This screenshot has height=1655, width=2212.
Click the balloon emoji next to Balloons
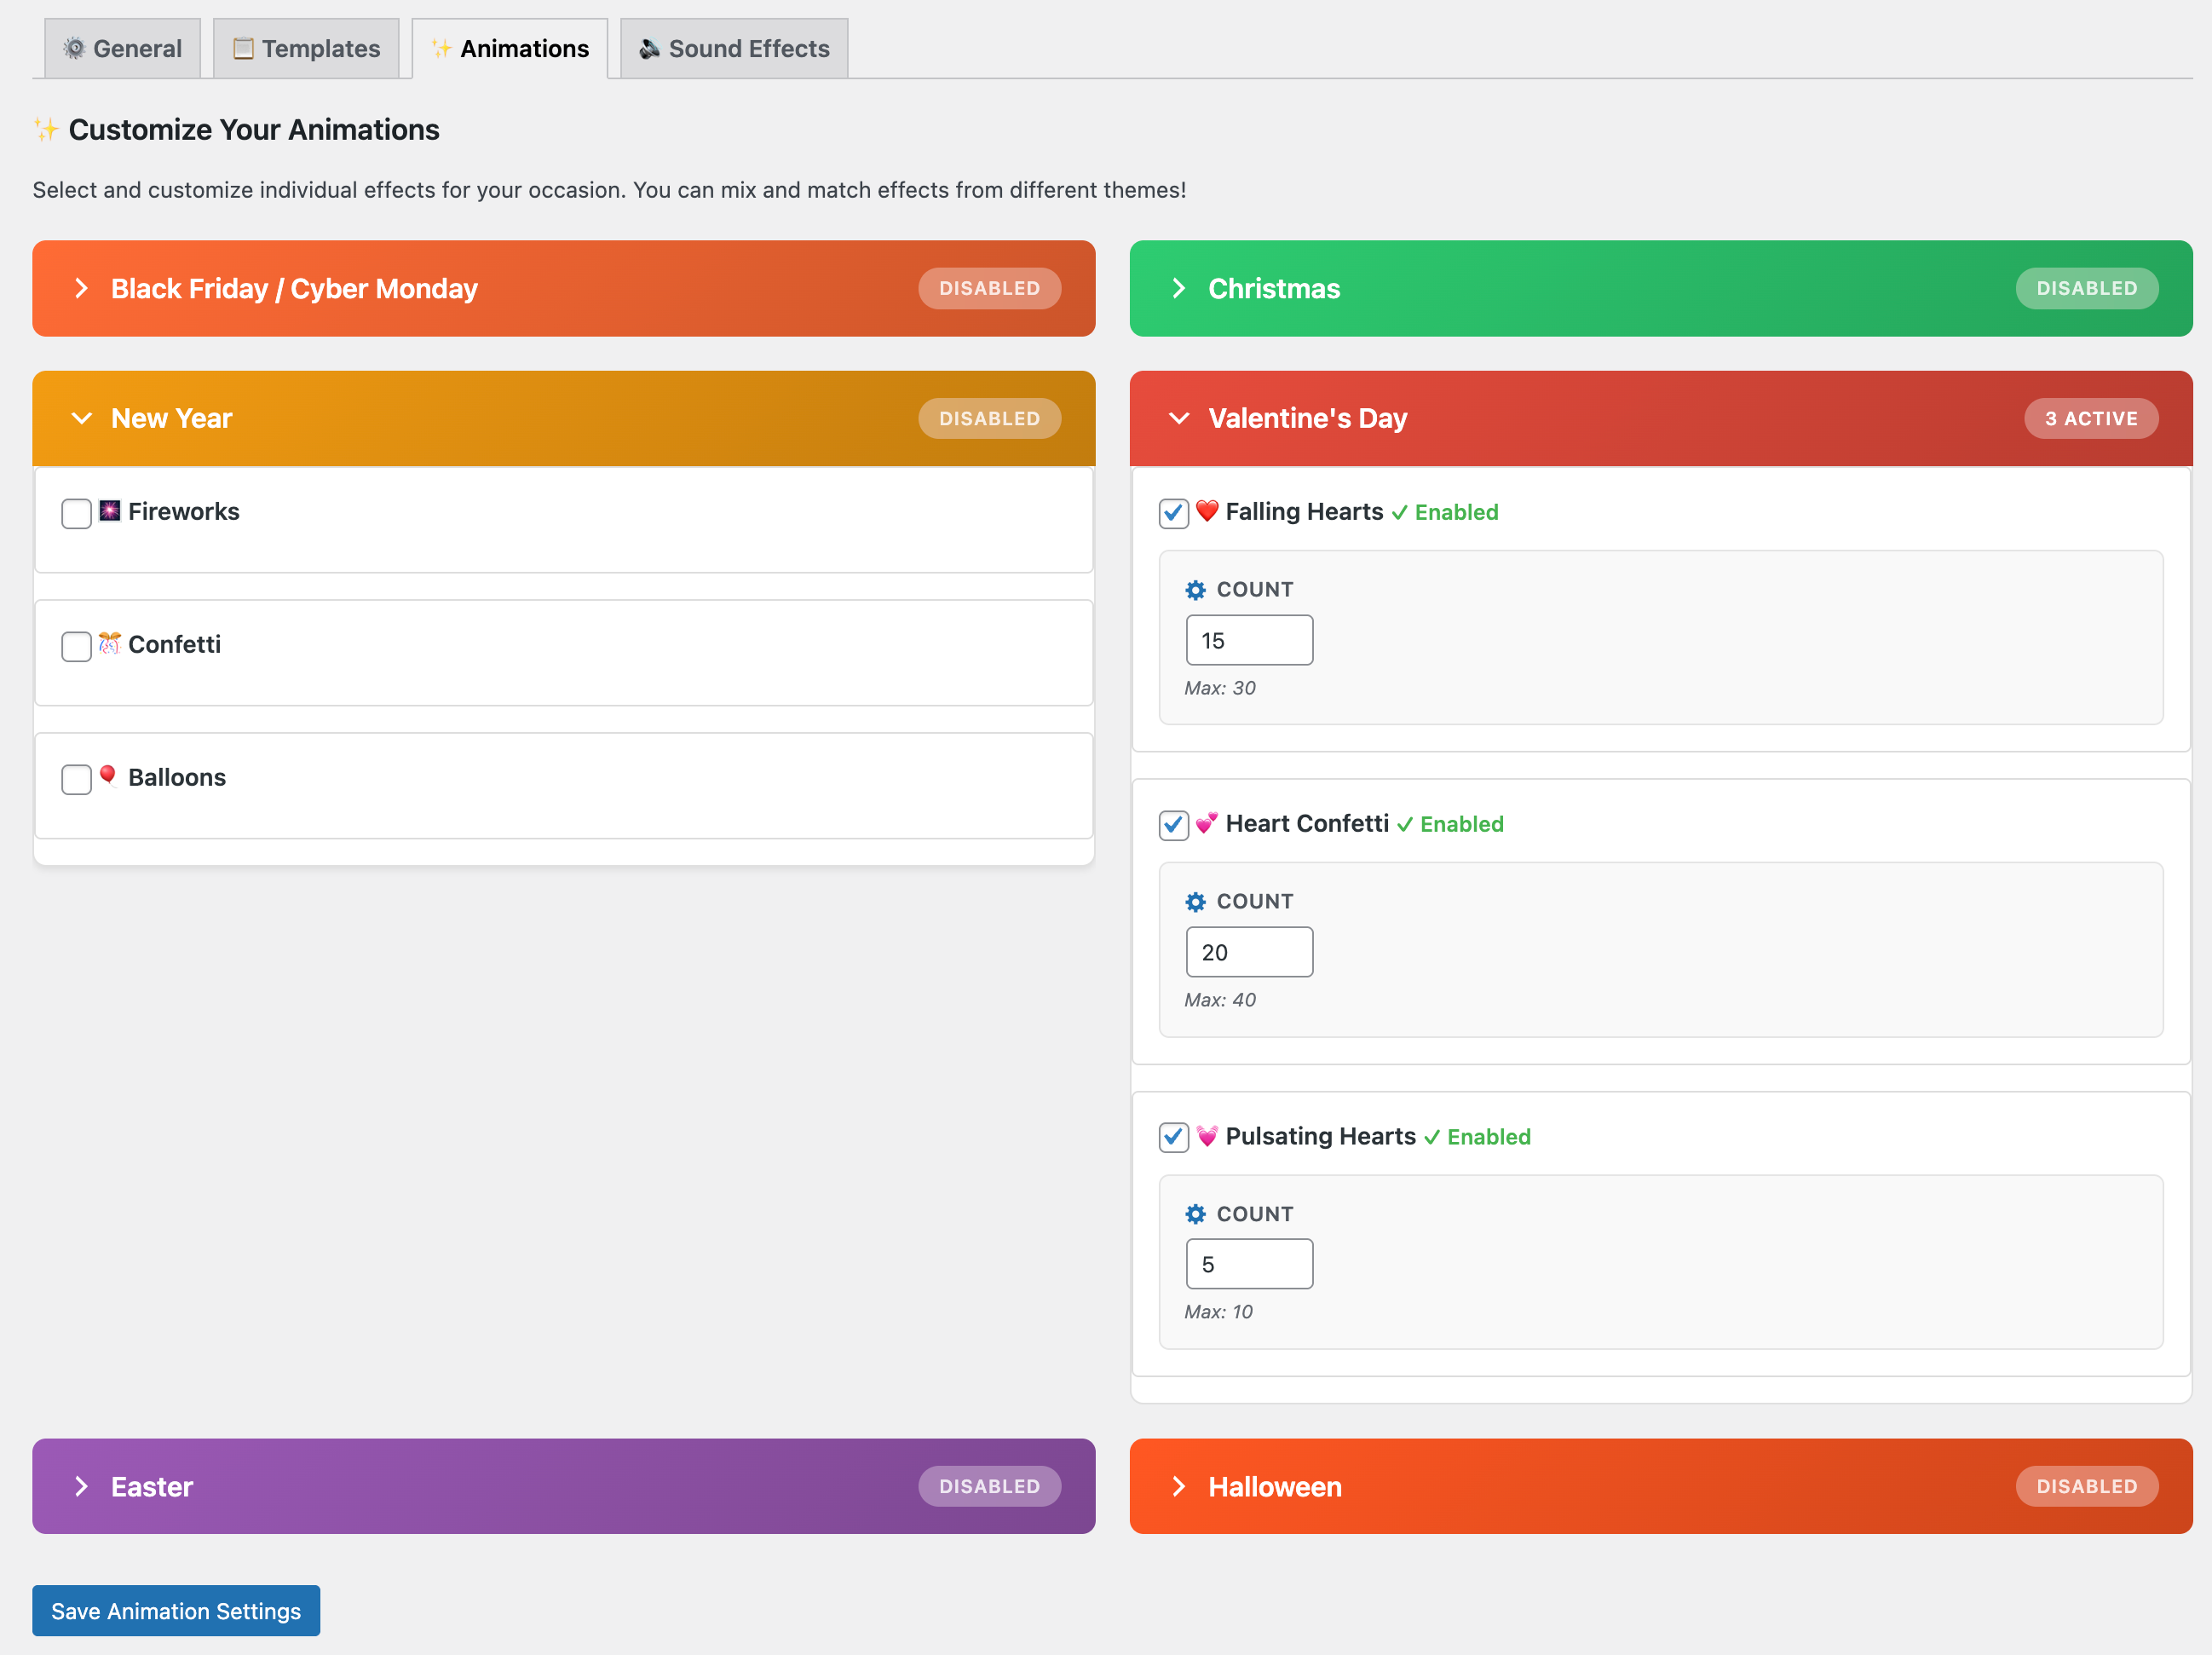[110, 777]
